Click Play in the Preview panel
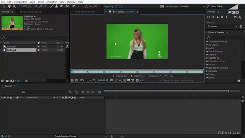 point(218,17)
